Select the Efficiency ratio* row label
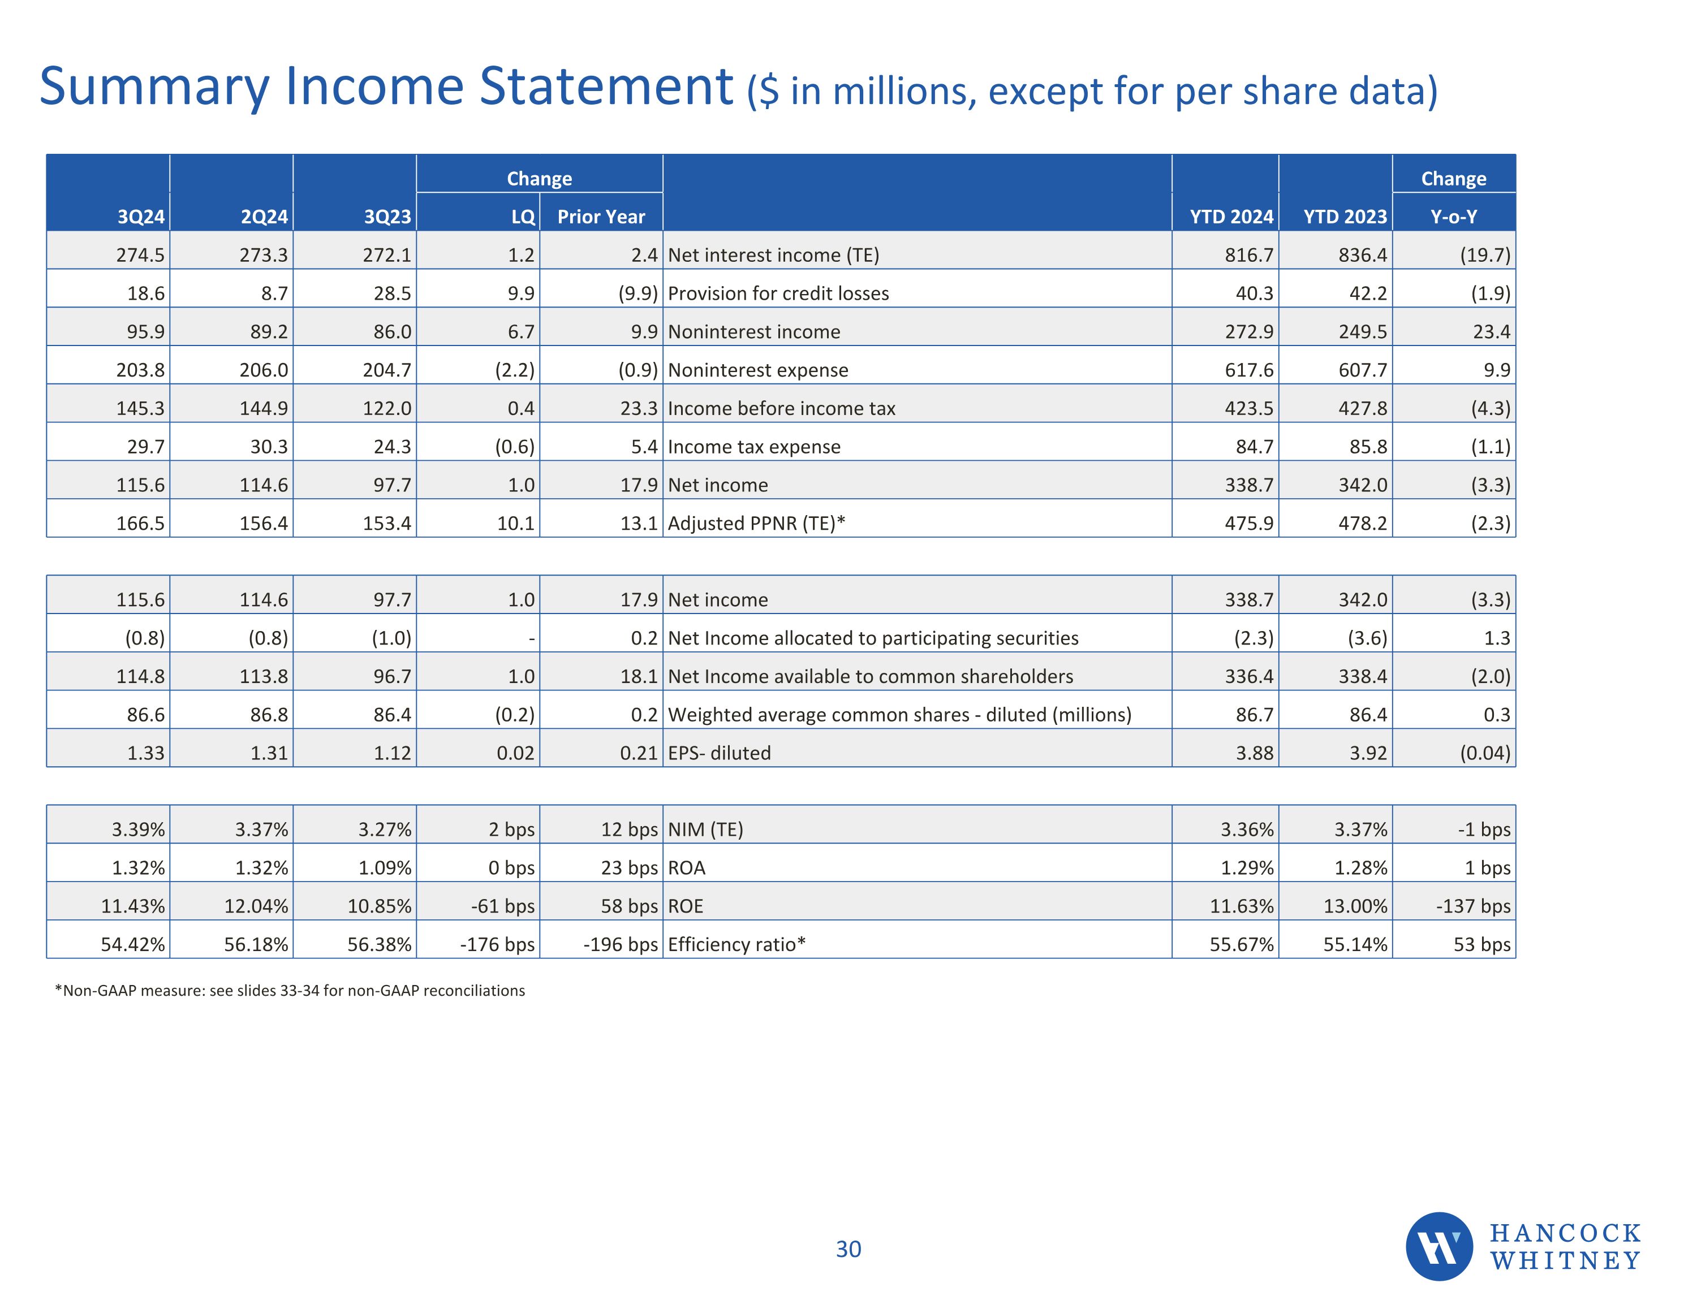 (x=736, y=945)
